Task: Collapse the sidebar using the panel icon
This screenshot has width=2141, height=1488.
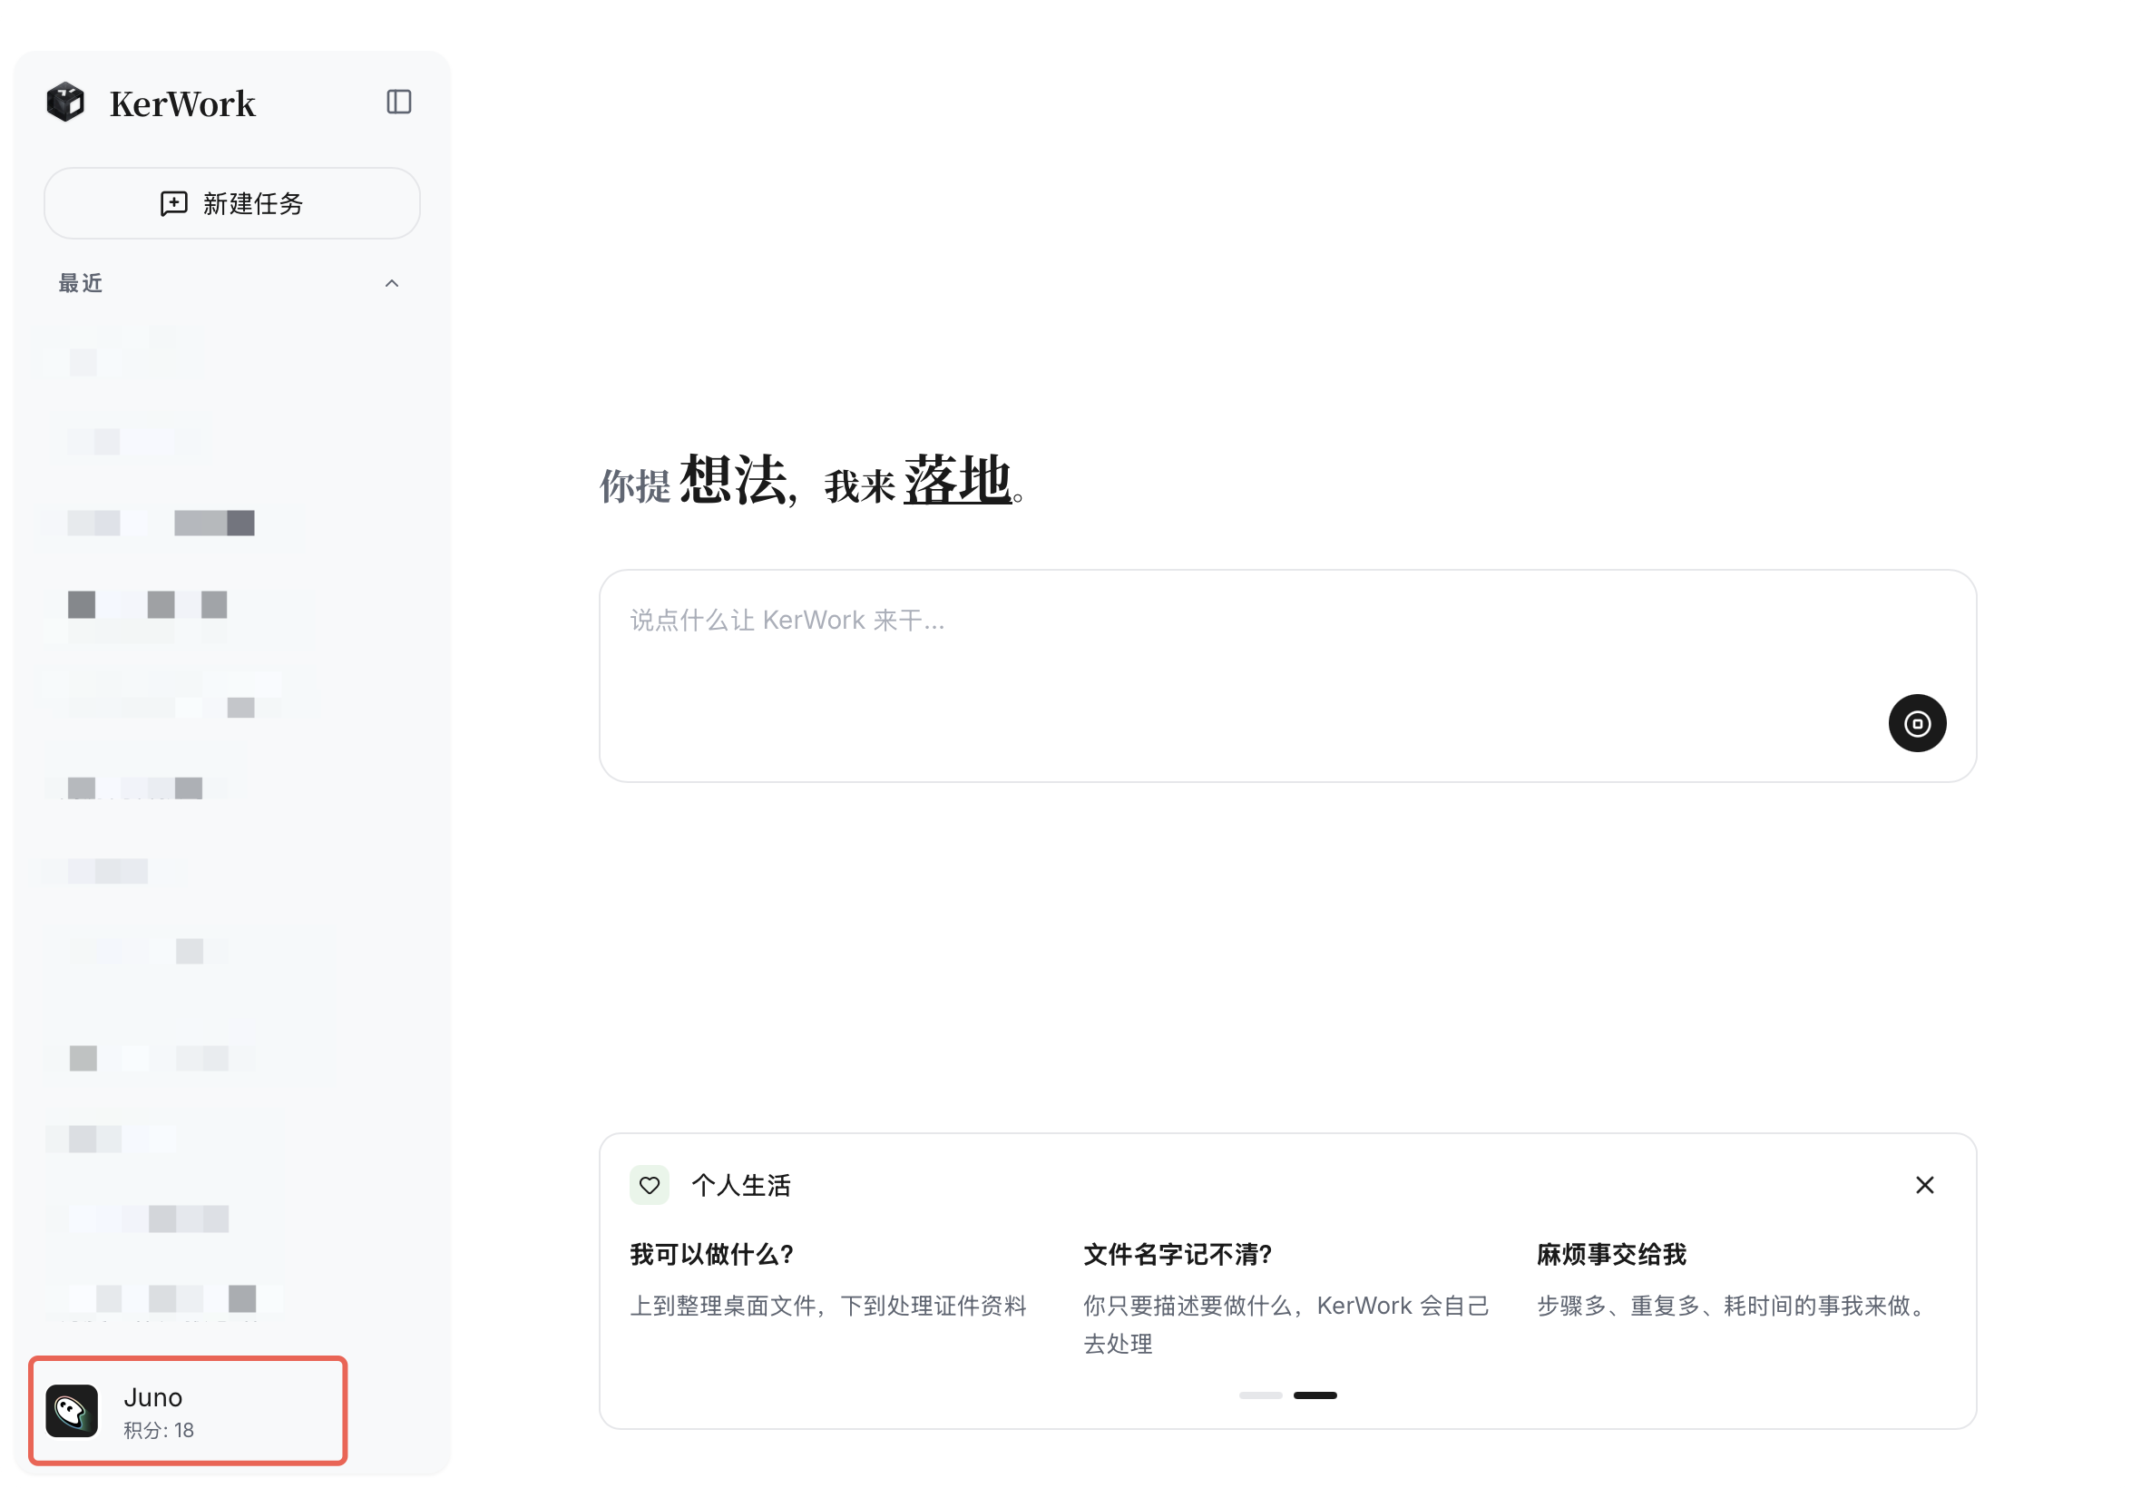Action: (400, 102)
